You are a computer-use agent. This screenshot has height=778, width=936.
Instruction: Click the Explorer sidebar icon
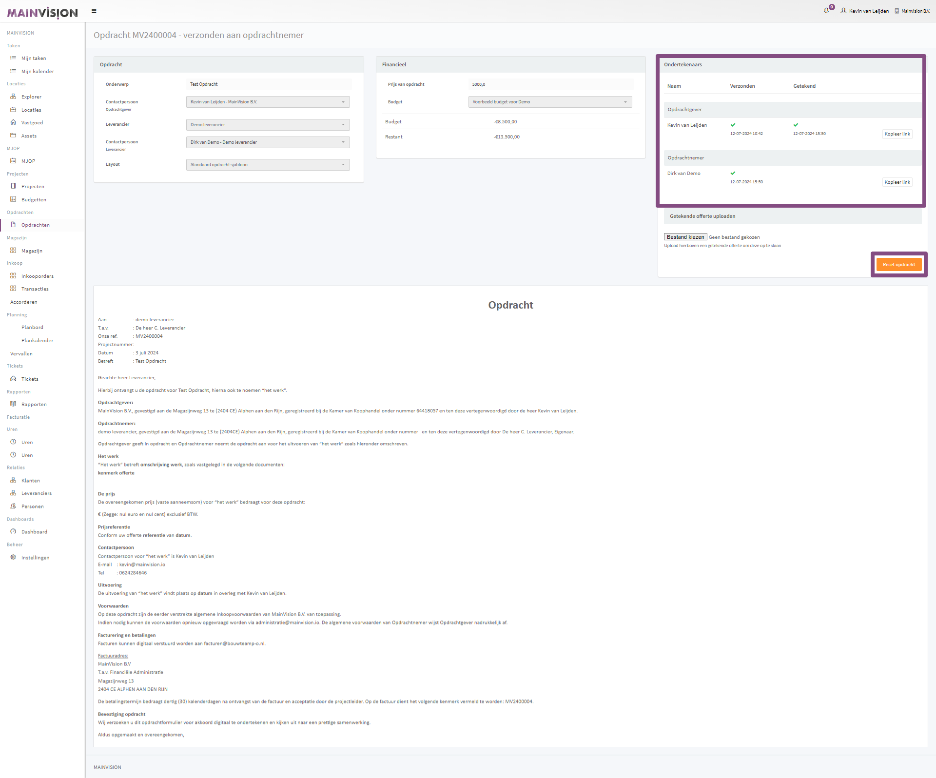point(13,97)
